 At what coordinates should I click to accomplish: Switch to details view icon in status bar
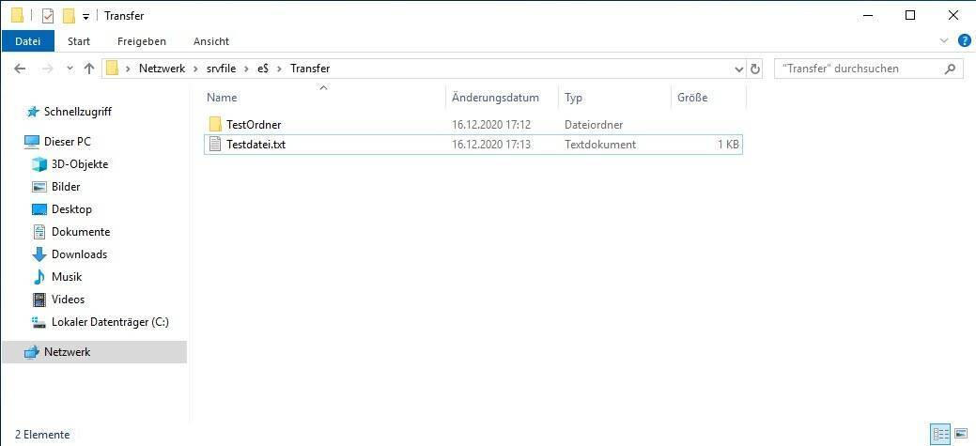coord(940,434)
